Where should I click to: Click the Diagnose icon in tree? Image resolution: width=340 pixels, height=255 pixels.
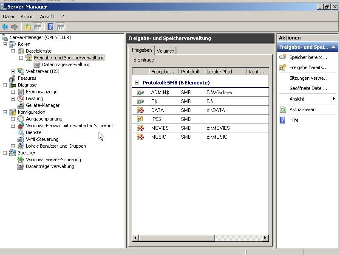tap(13, 85)
